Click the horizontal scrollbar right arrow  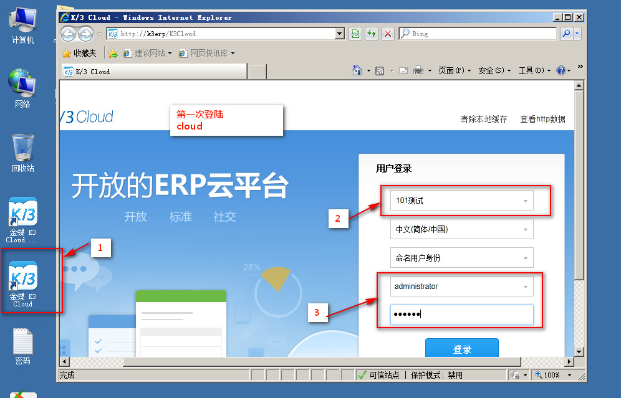click(x=569, y=362)
